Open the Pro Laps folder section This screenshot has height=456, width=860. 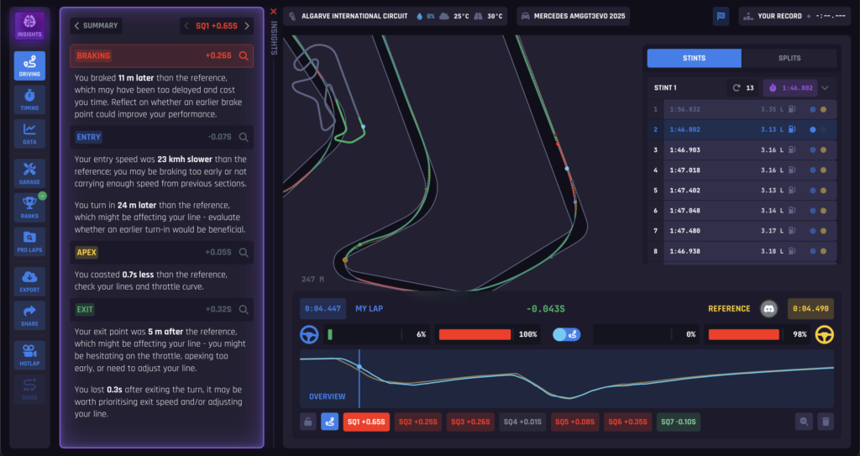[29, 243]
